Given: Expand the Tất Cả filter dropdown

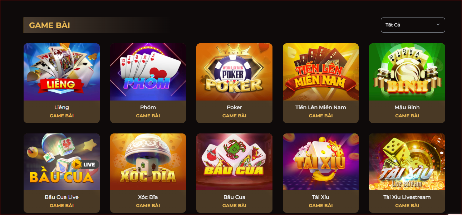Looking at the screenshot, I should tap(413, 25).
